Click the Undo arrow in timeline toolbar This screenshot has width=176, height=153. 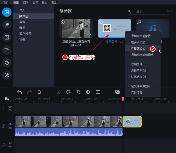pyautogui.click(x=20, y=92)
